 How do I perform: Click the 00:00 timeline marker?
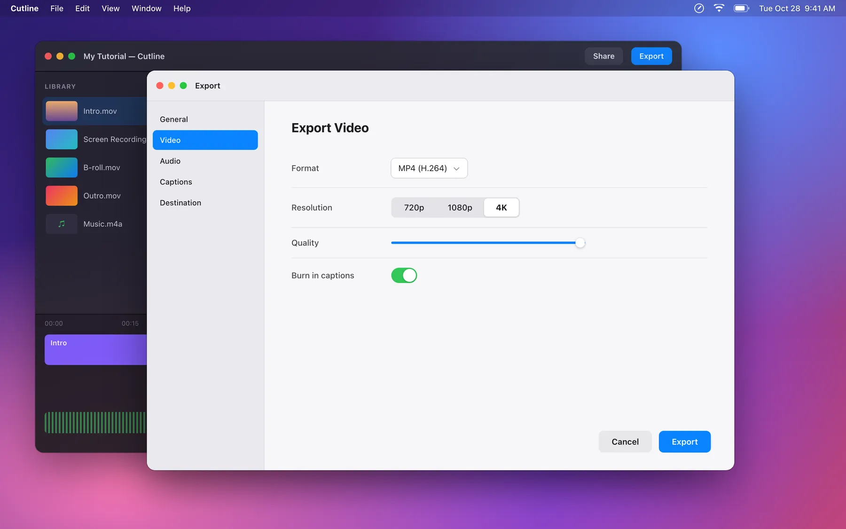coord(54,324)
